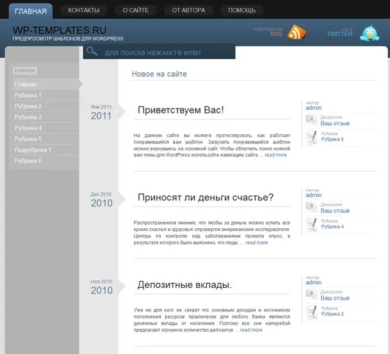Click read more in Приносят ли деньги post

257,243
